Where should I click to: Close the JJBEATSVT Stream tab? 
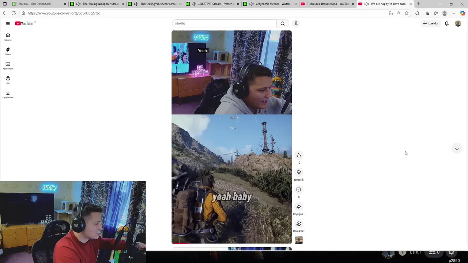click(238, 4)
